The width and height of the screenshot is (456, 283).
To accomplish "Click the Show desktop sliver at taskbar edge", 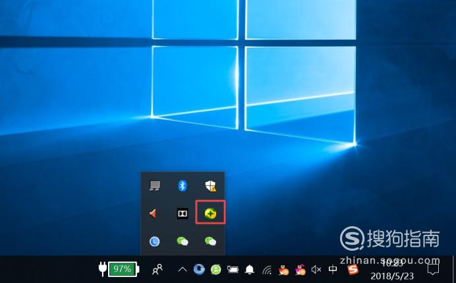I will click(x=453, y=269).
